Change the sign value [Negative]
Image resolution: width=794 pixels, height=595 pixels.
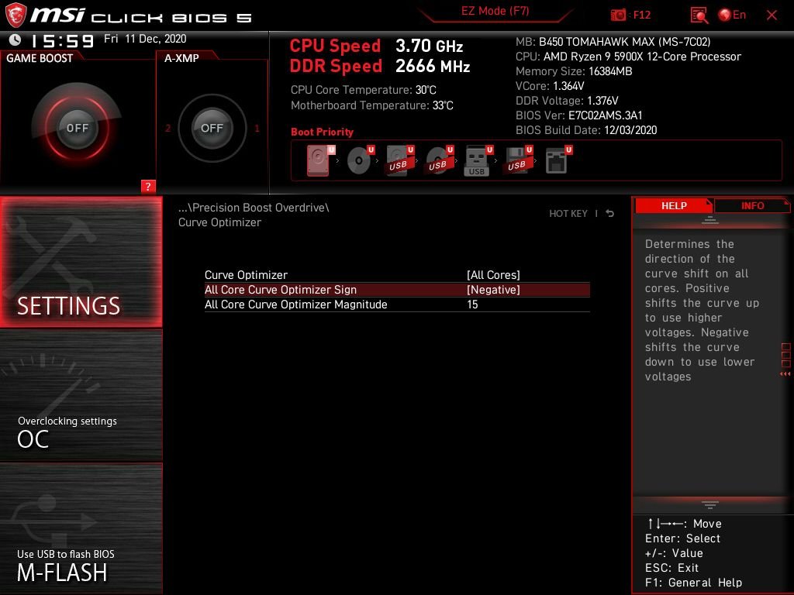pos(493,290)
